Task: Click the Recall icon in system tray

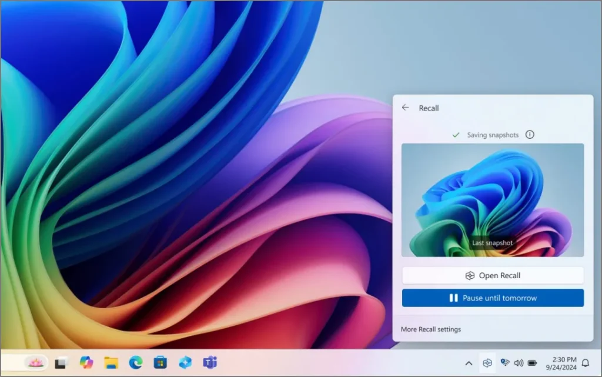Action: point(487,363)
